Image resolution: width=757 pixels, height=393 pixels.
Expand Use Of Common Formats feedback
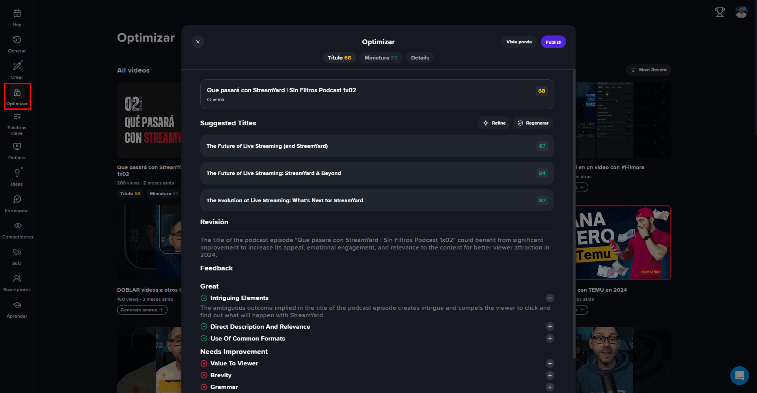(x=550, y=338)
